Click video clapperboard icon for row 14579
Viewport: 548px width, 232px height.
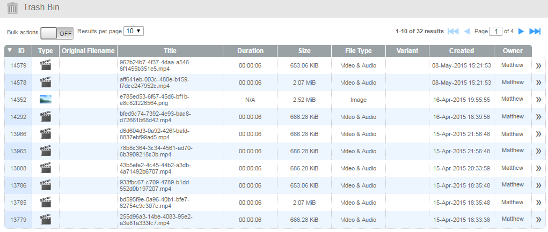pyautogui.click(x=46, y=66)
